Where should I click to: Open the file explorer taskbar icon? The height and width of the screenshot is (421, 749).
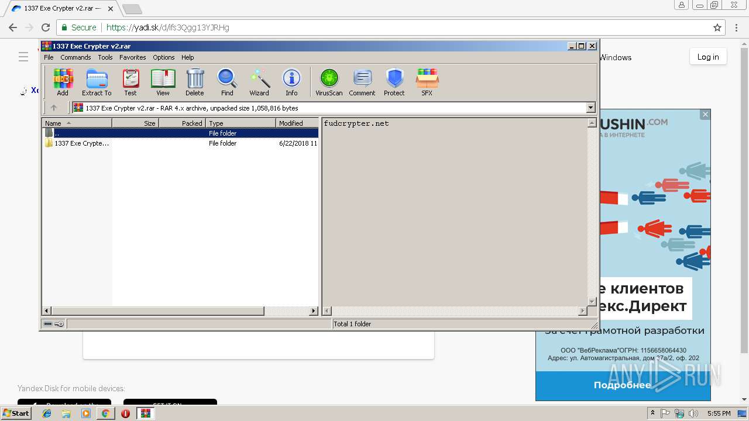[66, 413]
